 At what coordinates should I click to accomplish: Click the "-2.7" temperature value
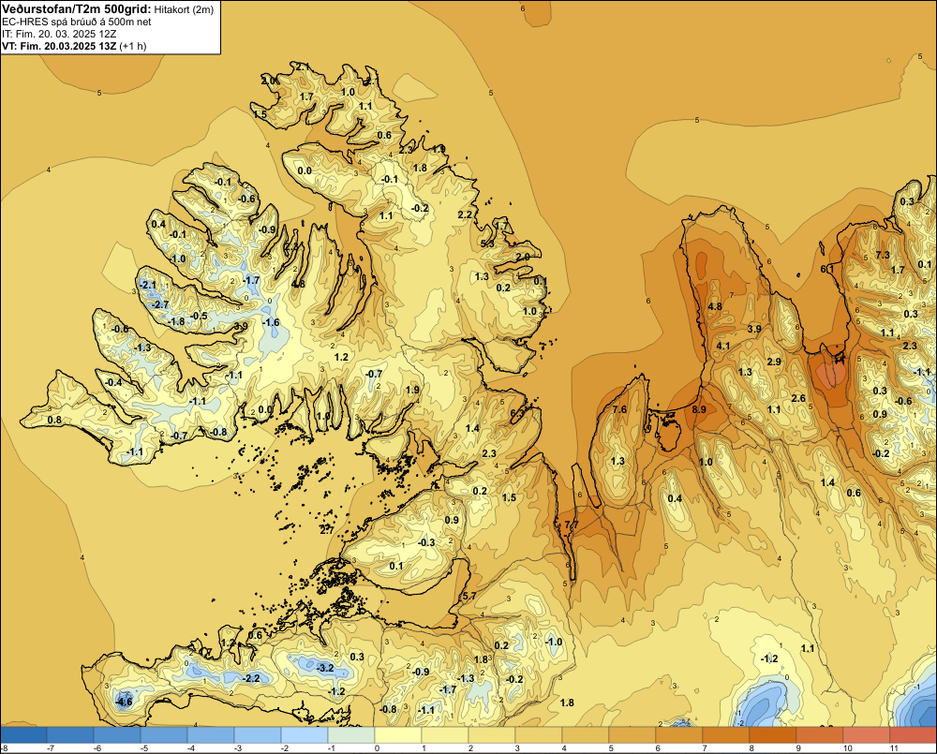click(x=159, y=304)
